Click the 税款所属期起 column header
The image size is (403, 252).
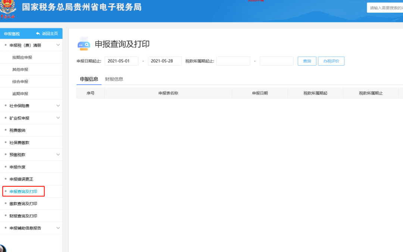(315, 93)
